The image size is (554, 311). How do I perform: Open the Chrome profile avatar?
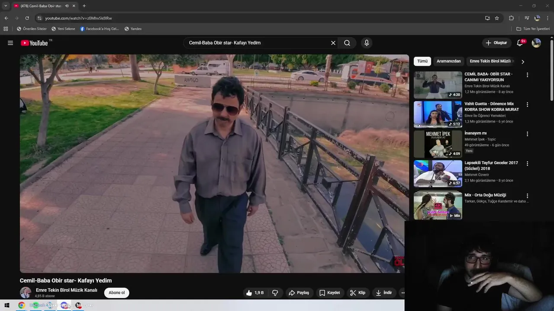pos(537,18)
